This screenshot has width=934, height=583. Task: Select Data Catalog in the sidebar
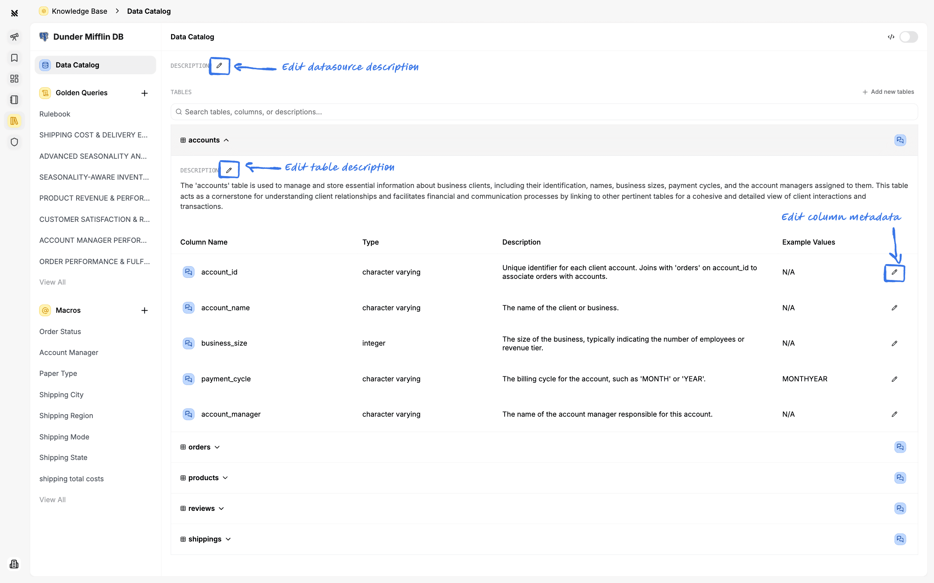[77, 65]
